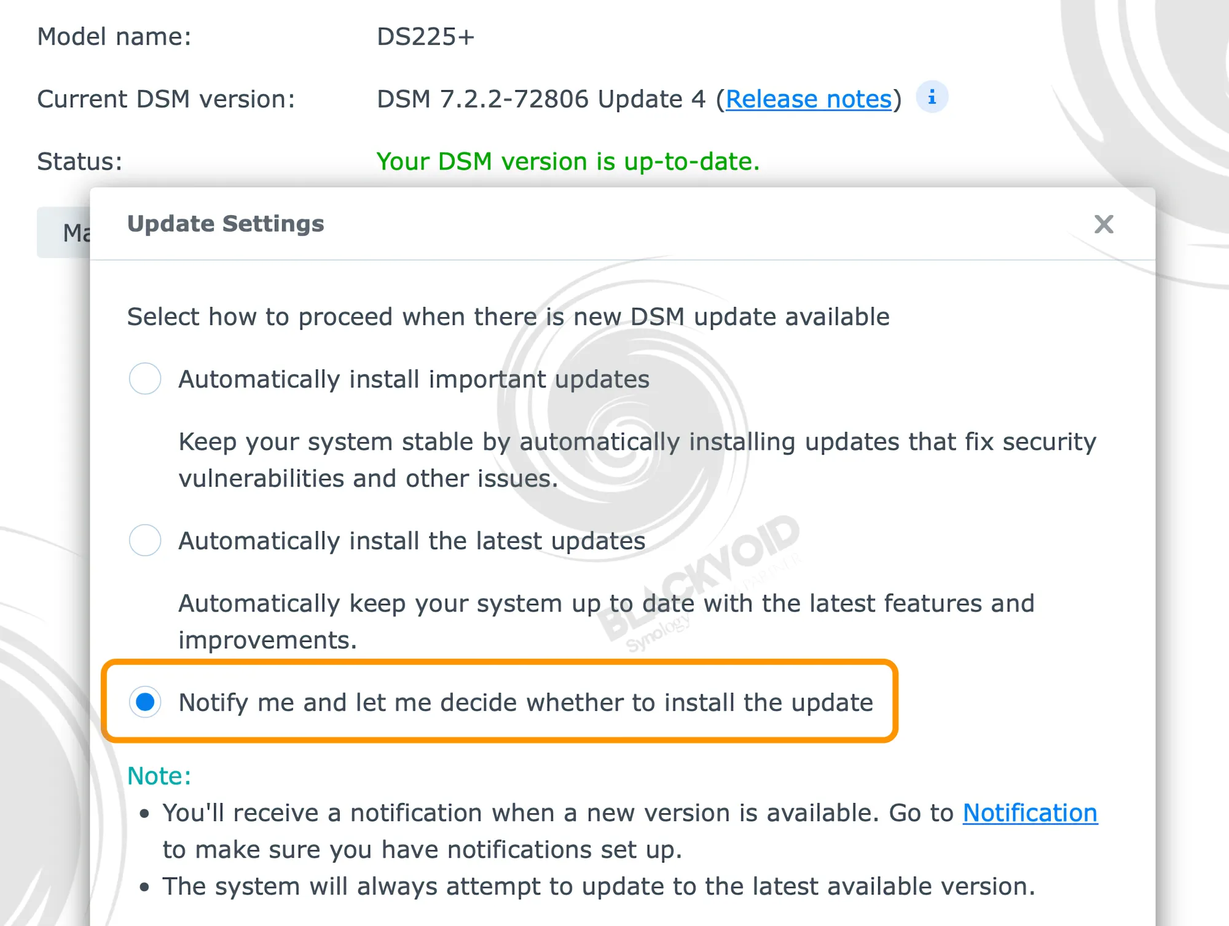
Task: Click the blue info icon beside Release notes
Action: [x=932, y=97]
